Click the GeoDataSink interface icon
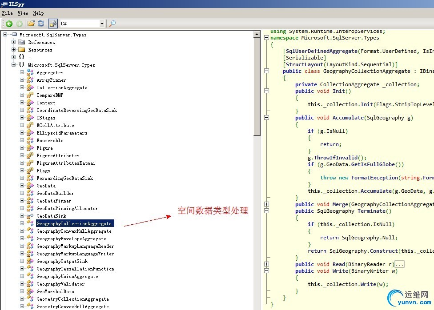Screen dimensions: 434x310 30,216
